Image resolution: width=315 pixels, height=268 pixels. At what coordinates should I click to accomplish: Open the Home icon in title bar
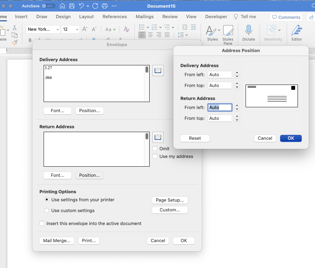62,6
